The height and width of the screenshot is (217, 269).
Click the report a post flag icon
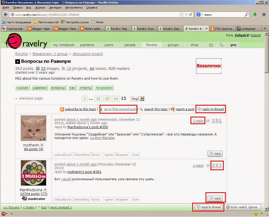coord(172,109)
